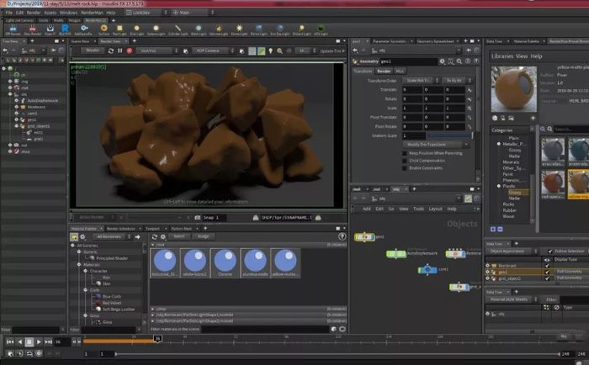The height and width of the screenshot is (365, 589).
Task: Click the red stop render button in Render View
Action: 130,50
